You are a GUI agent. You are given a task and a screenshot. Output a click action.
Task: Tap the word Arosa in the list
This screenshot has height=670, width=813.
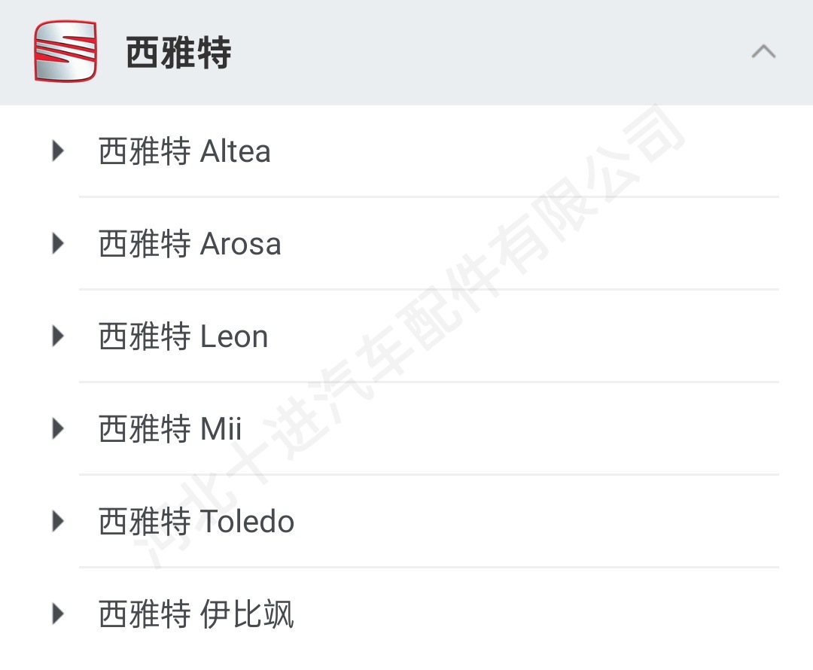pos(241,244)
